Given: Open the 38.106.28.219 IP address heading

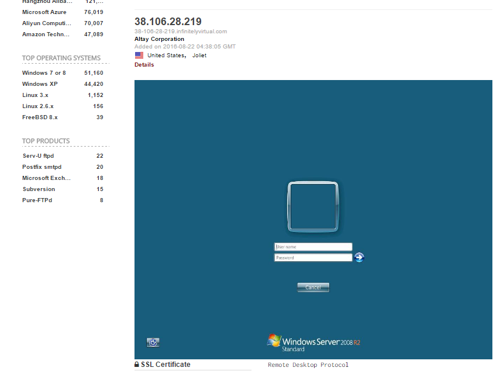Looking at the screenshot, I should [x=168, y=22].
